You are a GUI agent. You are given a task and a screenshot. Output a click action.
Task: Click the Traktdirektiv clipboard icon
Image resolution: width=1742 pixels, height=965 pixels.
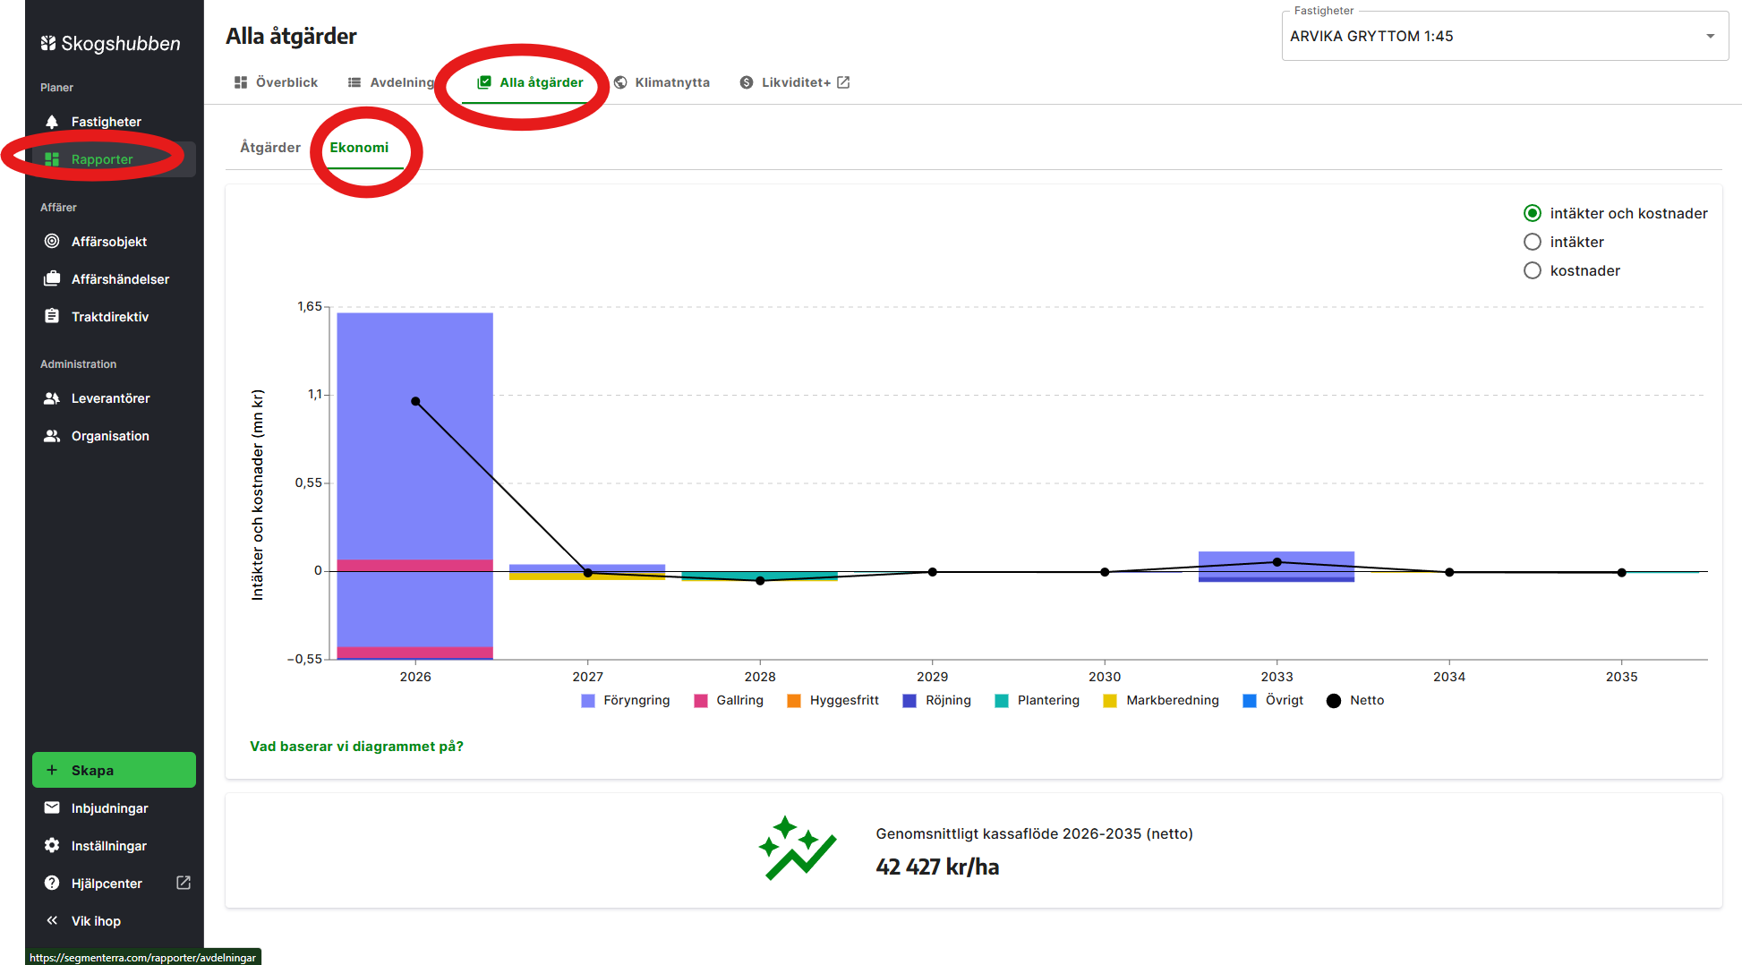pos(52,317)
